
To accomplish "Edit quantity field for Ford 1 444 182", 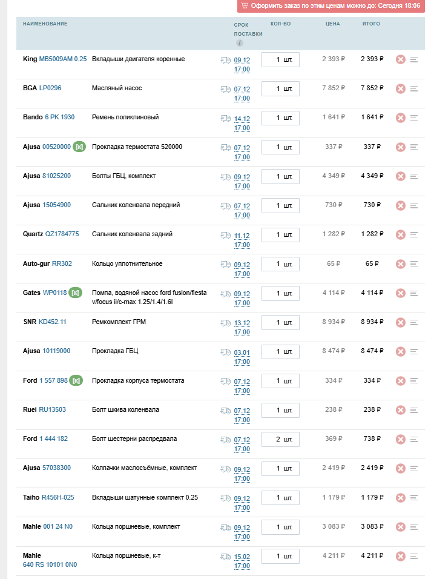I will pos(280,440).
